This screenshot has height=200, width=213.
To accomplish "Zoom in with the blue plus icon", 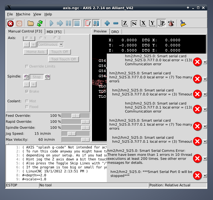I will pyautogui.click(x=107, y=23).
